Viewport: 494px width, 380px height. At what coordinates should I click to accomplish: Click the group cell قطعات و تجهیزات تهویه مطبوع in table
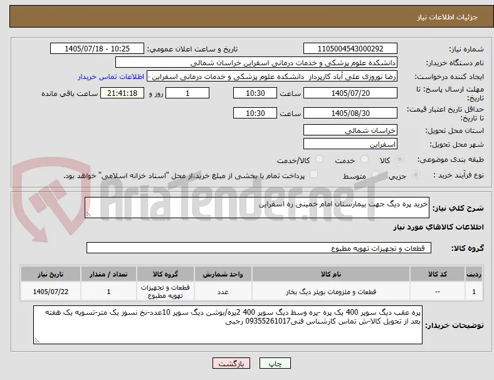pyautogui.click(x=166, y=292)
